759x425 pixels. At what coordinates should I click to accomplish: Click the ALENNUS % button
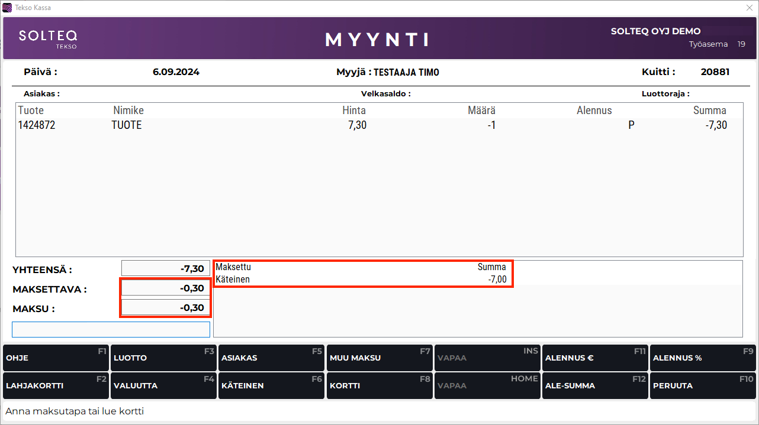703,358
